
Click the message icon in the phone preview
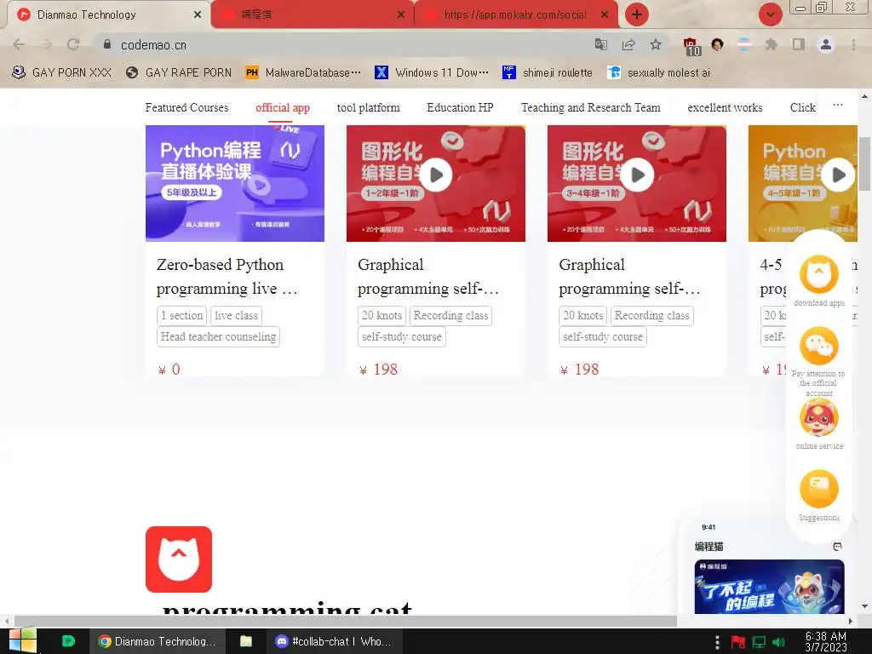coord(837,547)
